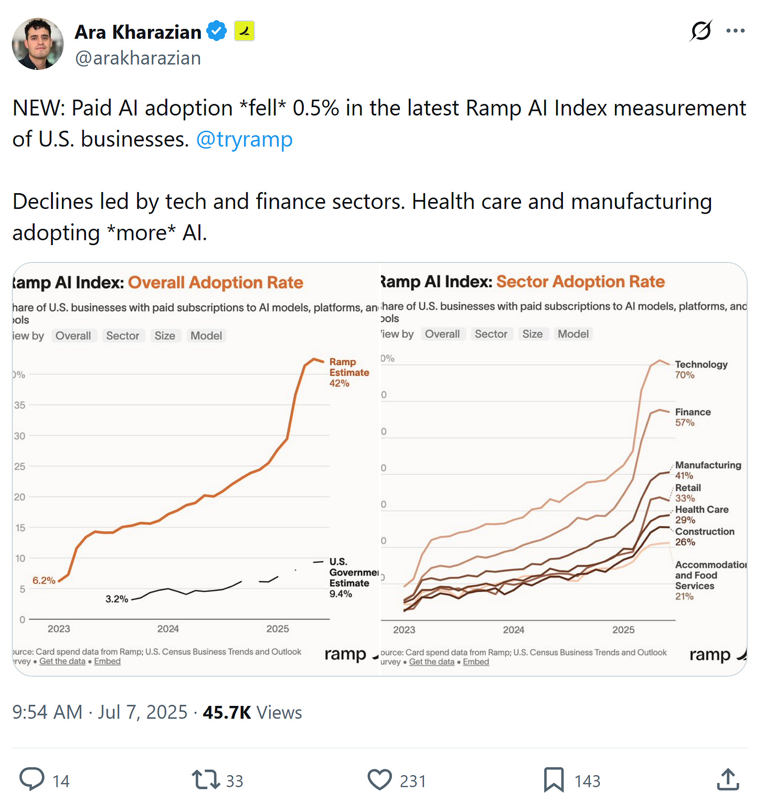Click the yellow affiliate badge icon
Viewport: 764px width, 803px height.
tap(244, 31)
